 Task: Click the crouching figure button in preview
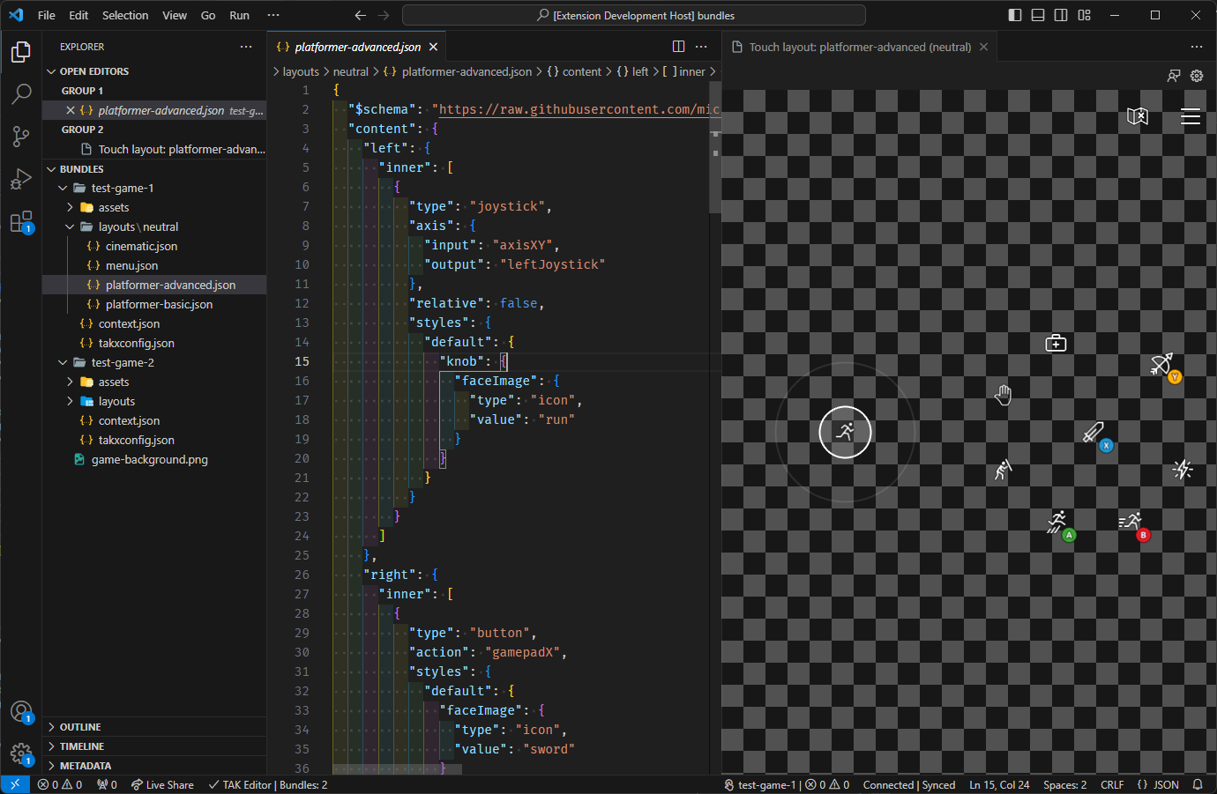(1003, 470)
